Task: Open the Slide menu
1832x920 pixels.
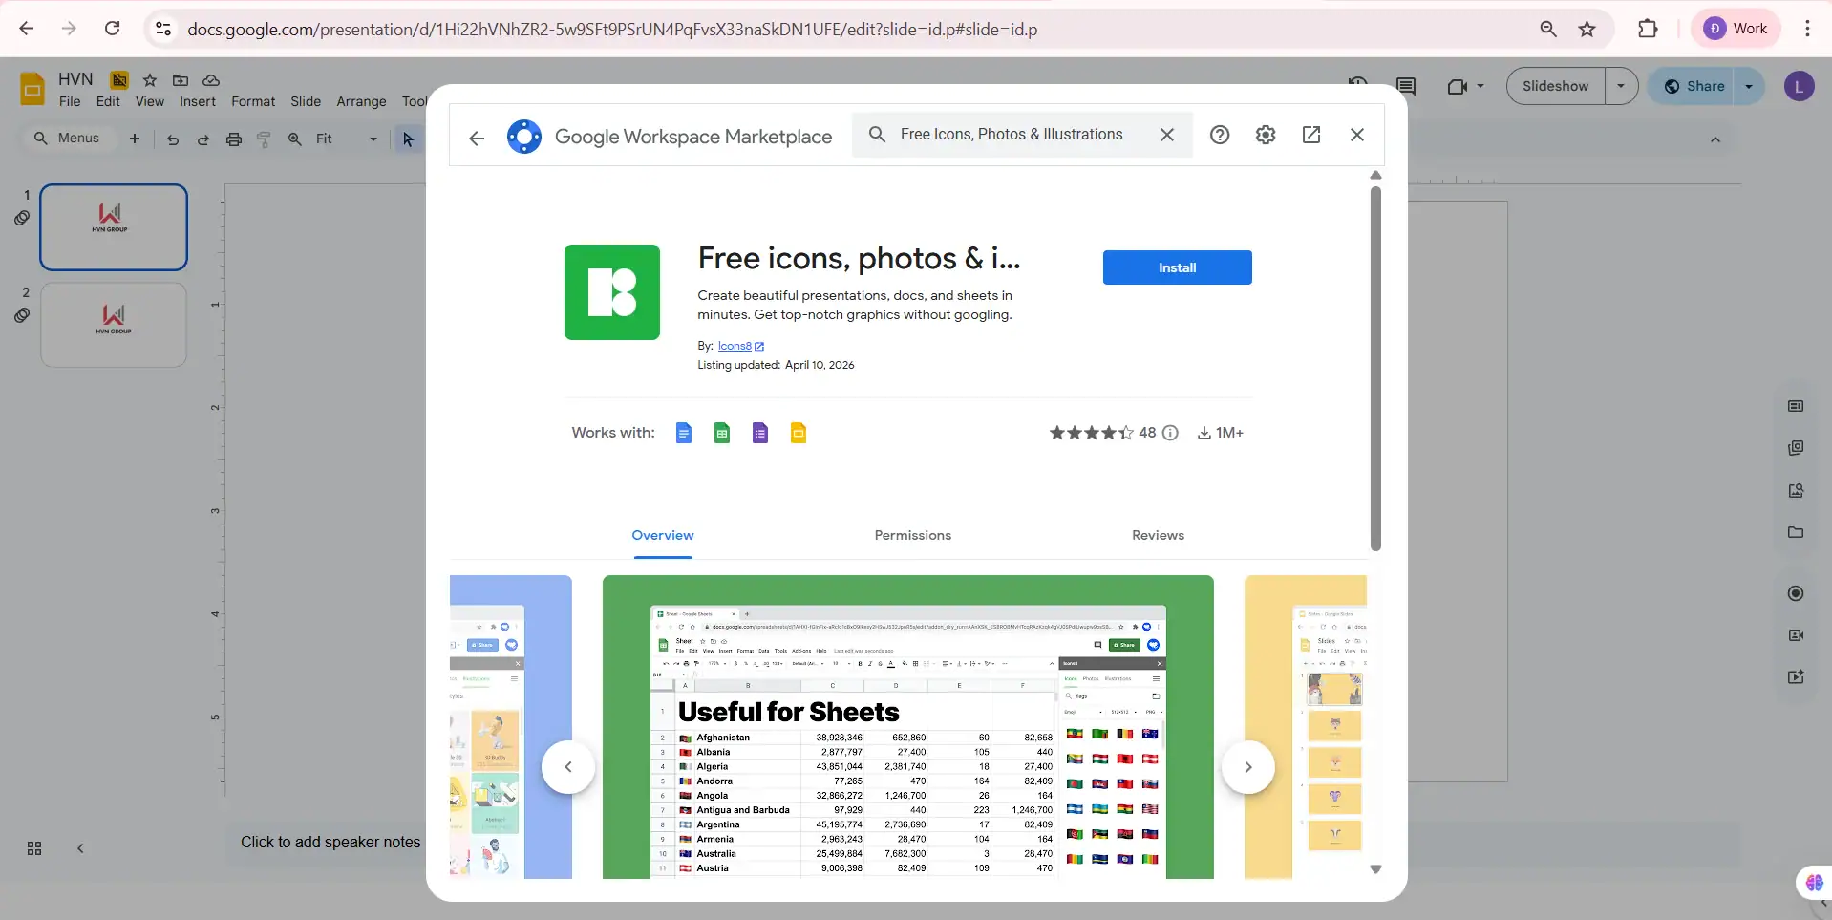Action: (x=305, y=101)
